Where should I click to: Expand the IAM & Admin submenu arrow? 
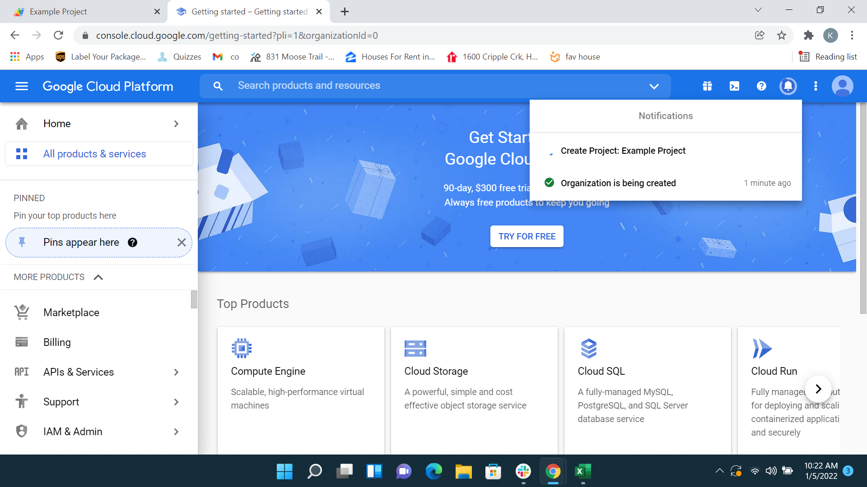coord(176,432)
